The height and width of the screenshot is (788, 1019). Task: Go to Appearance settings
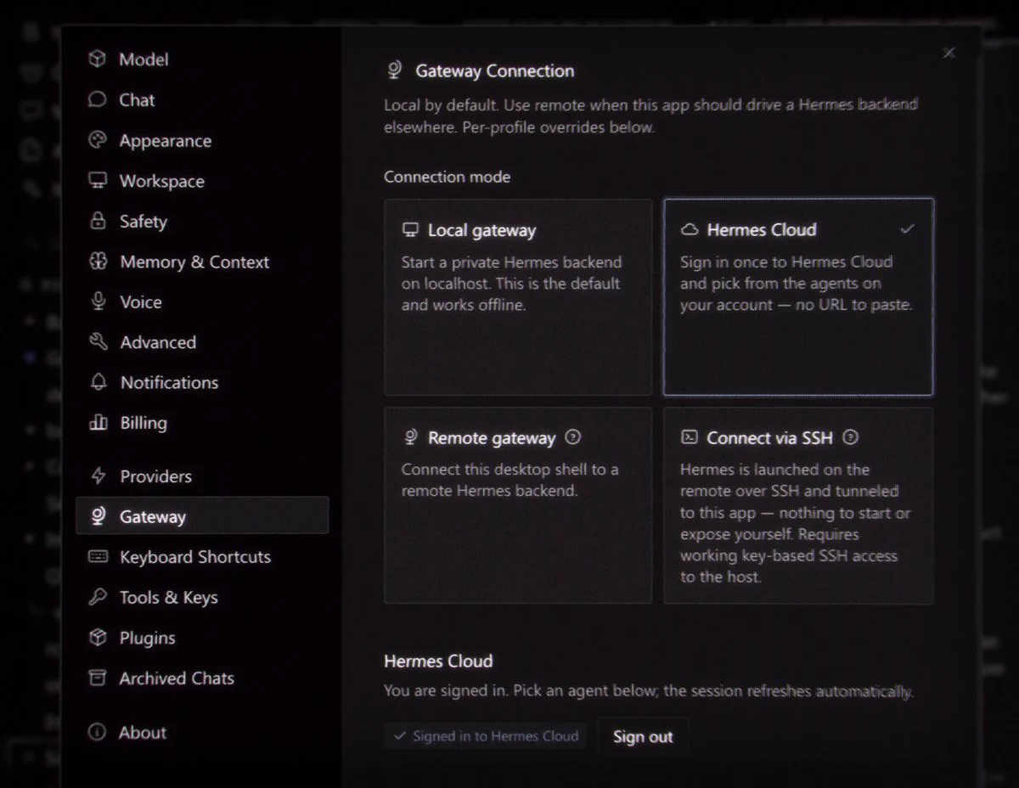(x=202, y=141)
